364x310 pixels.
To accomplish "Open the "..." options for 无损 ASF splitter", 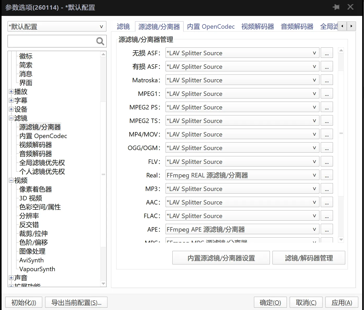I will pos(327,53).
